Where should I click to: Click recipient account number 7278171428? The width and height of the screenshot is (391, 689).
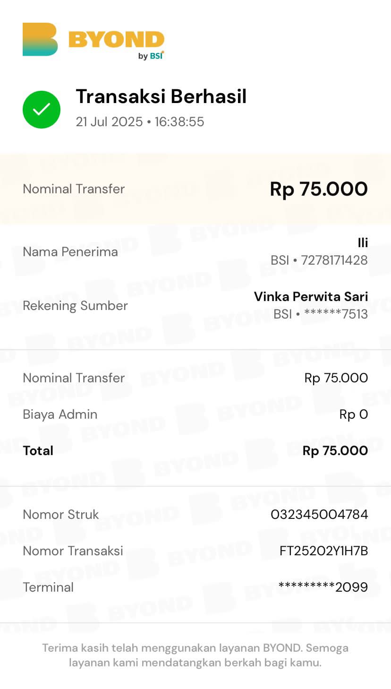click(x=319, y=260)
